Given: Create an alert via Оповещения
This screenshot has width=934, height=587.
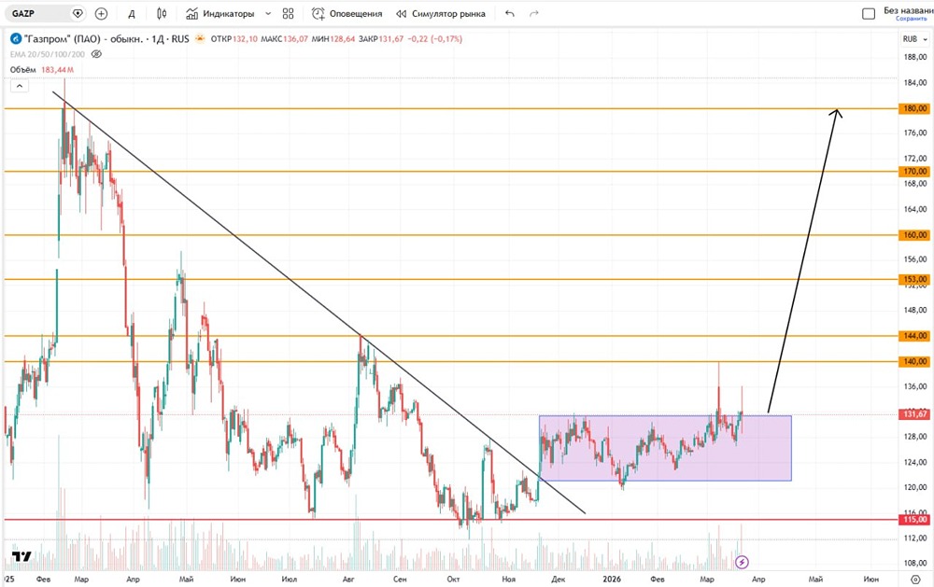Looking at the screenshot, I should tap(347, 13).
